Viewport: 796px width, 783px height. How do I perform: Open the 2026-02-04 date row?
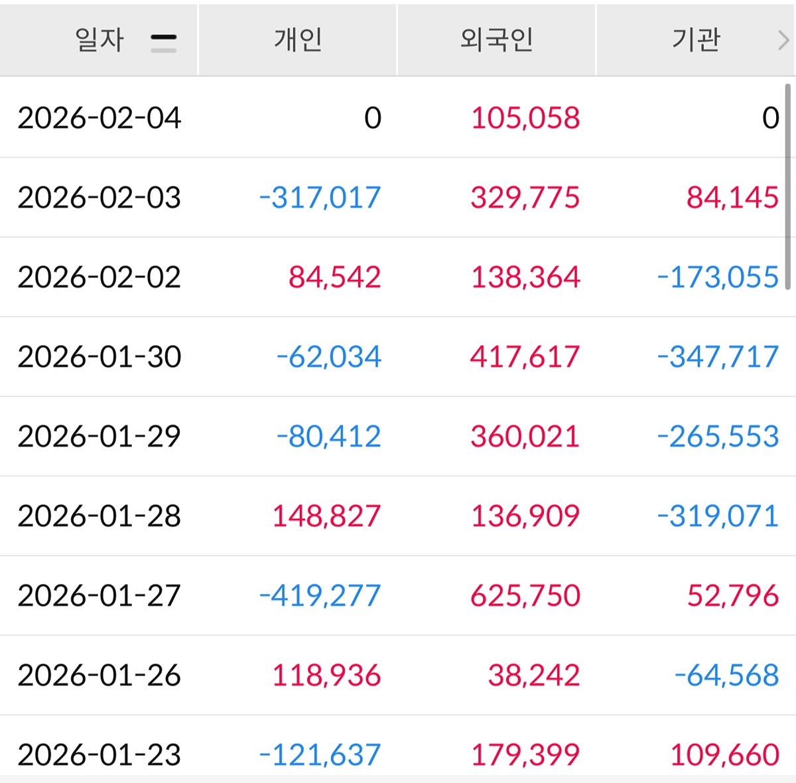99,118
